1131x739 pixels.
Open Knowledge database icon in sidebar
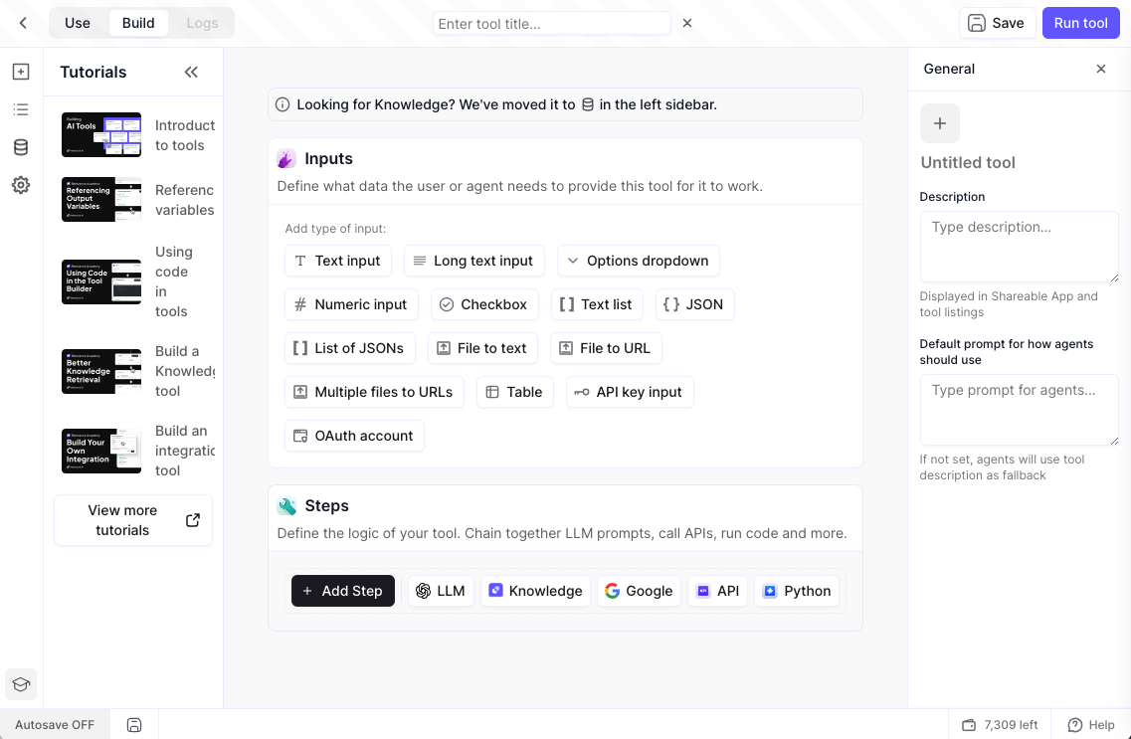pos(21,147)
